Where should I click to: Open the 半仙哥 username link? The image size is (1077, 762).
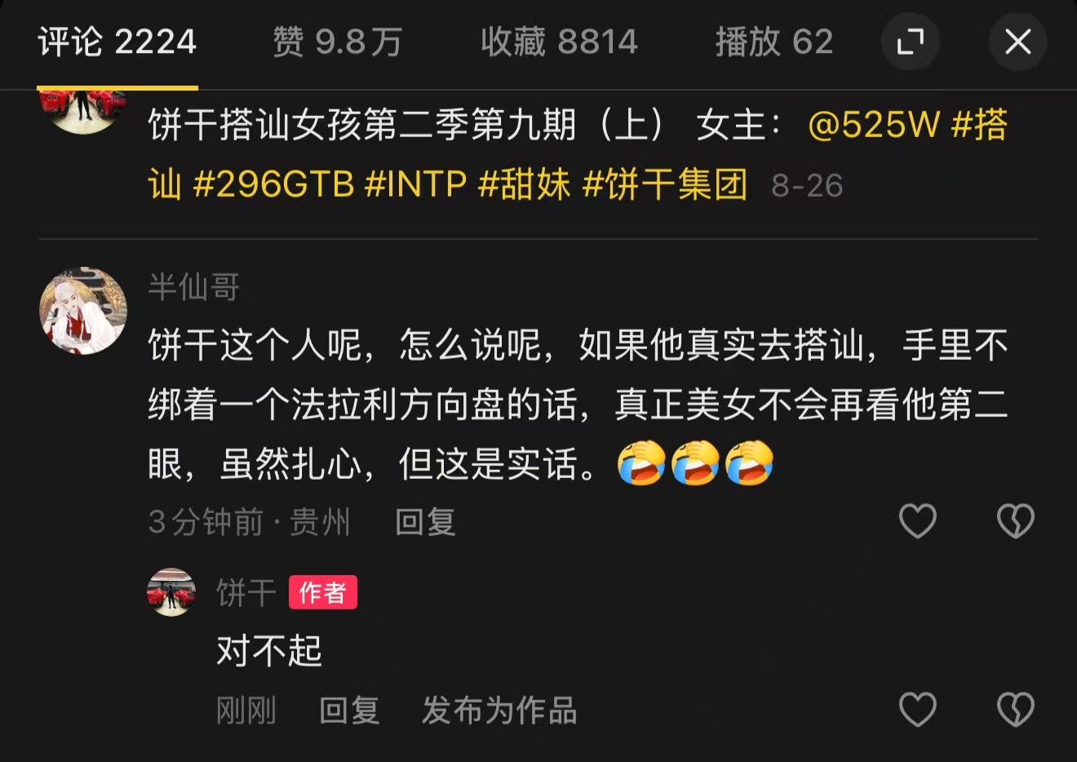tap(194, 287)
